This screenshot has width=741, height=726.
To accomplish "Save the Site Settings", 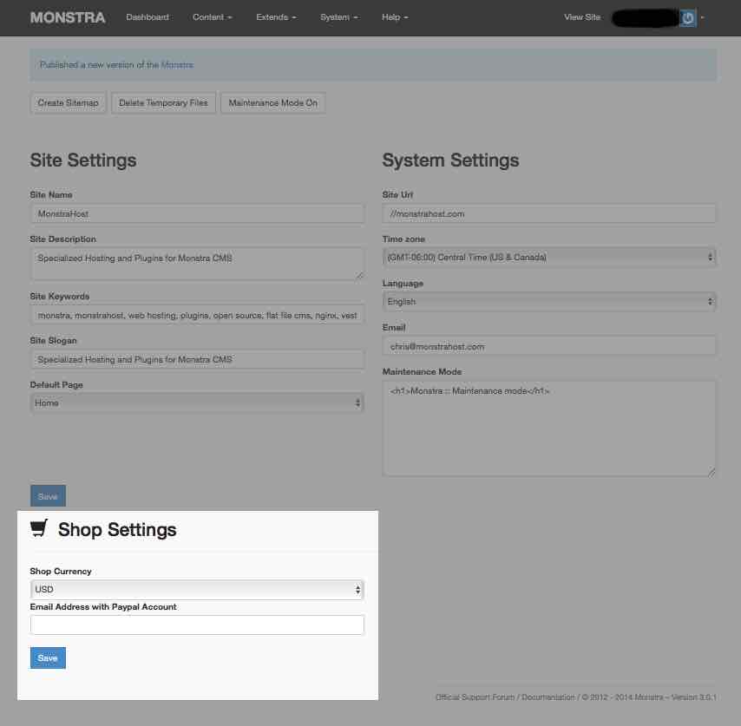I will (47, 496).
